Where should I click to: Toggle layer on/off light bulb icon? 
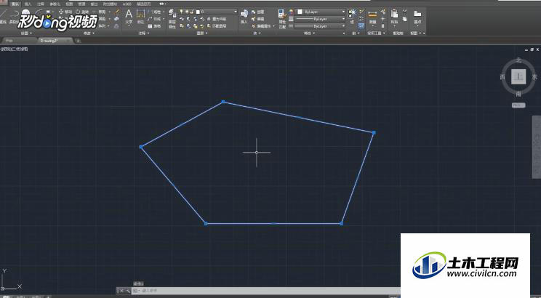(x=182, y=12)
